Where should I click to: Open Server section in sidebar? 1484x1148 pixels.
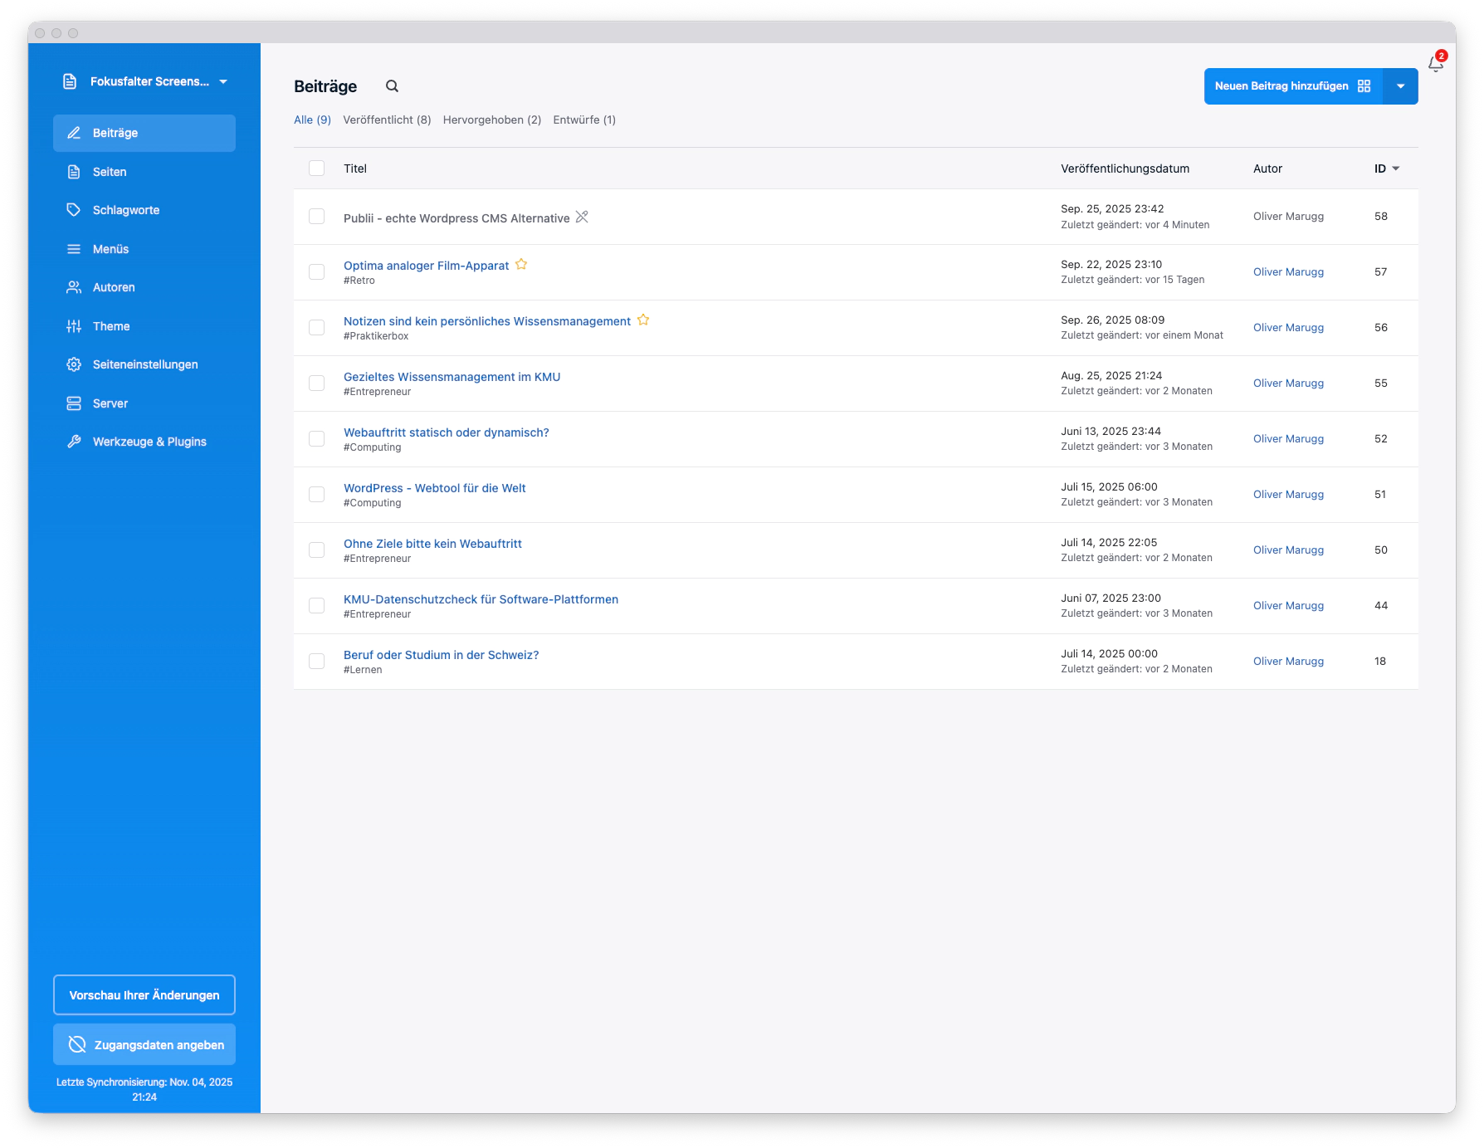point(110,403)
